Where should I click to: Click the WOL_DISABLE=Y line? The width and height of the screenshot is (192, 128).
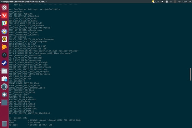click(x=17, y=81)
